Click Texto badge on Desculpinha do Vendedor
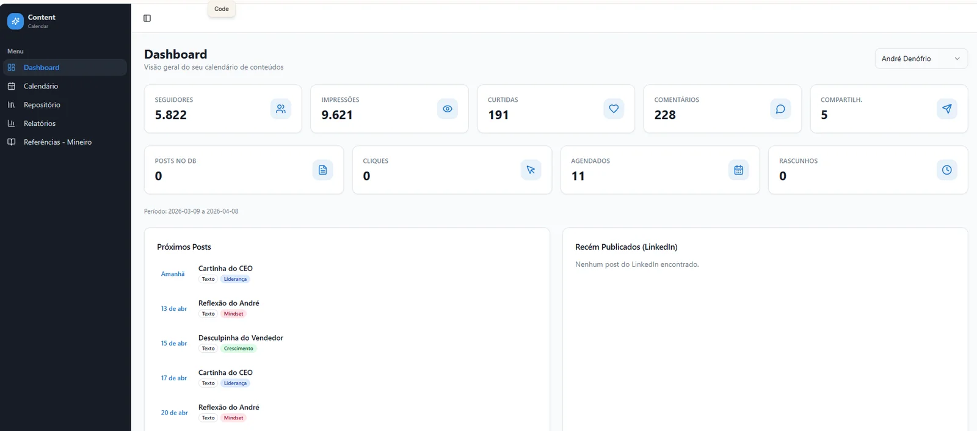Image resolution: width=977 pixels, height=431 pixels. (x=208, y=349)
